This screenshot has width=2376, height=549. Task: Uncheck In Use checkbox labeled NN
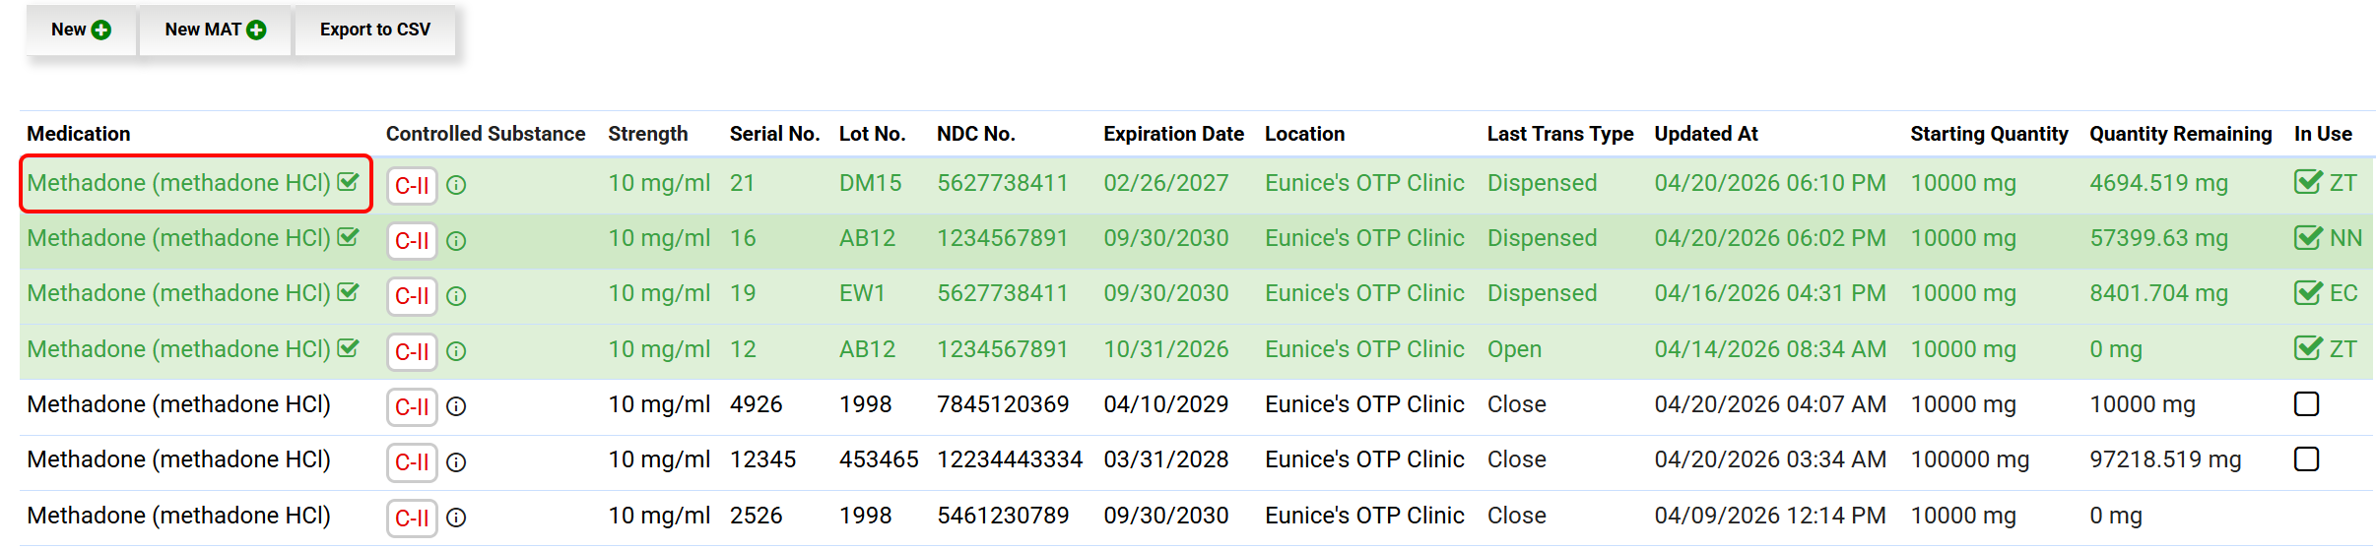[x=2308, y=238]
